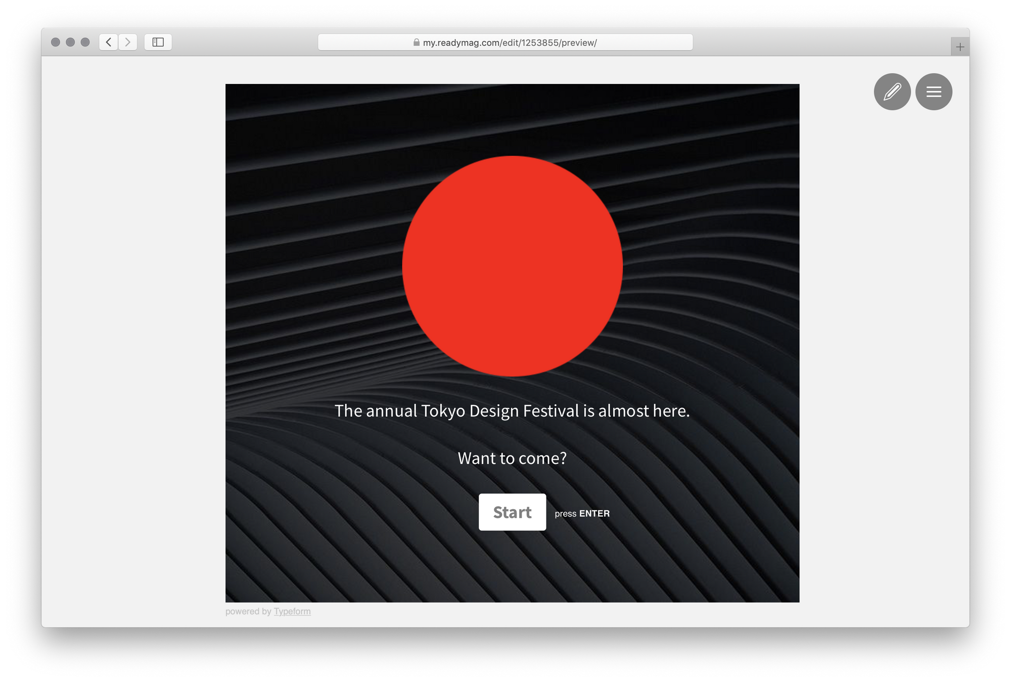Maximize the window with the third dot
Viewport: 1011px width, 682px height.
[x=85, y=42]
